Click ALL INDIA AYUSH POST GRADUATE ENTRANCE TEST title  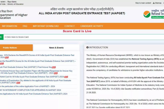pyautogui.click(x=82, y=13)
